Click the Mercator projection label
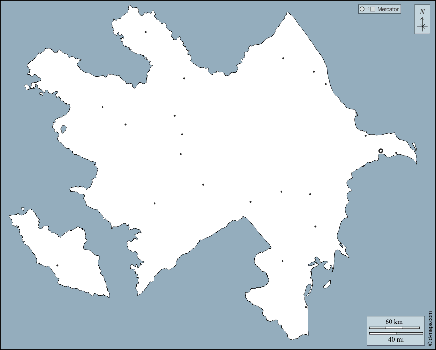Screen dimensions: 436x350 click(x=388, y=9)
